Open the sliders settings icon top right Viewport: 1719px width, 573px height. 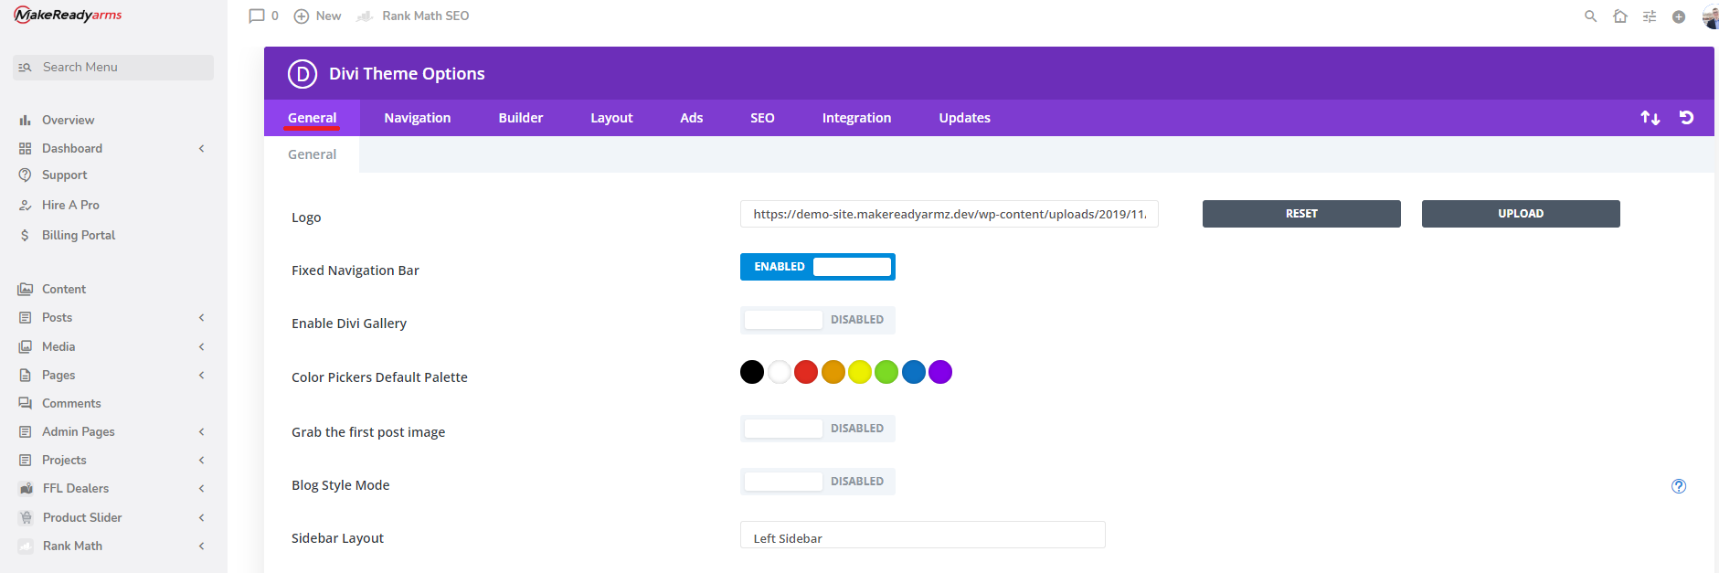pos(1650,16)
